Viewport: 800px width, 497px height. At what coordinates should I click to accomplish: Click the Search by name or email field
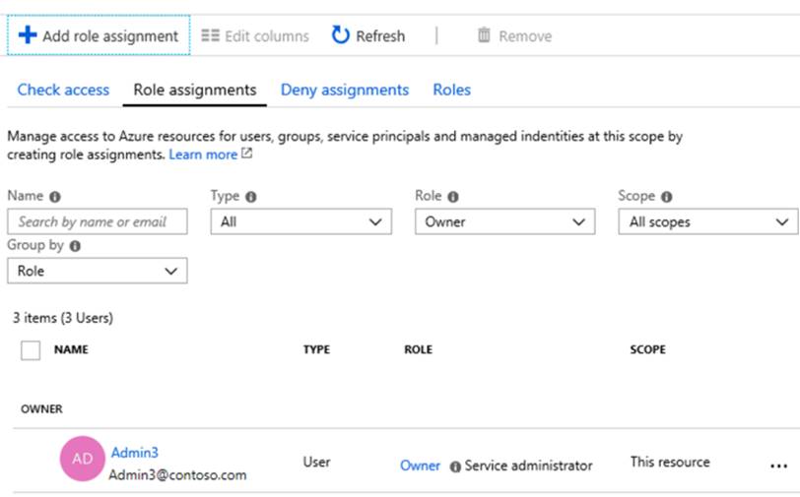pos(97,222)
